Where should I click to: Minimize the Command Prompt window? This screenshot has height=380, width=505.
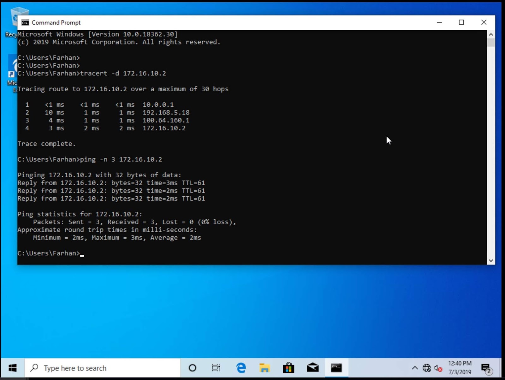coord(439,22)
